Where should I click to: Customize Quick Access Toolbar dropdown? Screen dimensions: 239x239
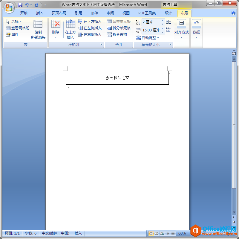(x=45, y=5)
